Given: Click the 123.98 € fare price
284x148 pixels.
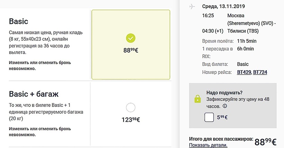Looking at the screenshot, I should coord(131,120).
